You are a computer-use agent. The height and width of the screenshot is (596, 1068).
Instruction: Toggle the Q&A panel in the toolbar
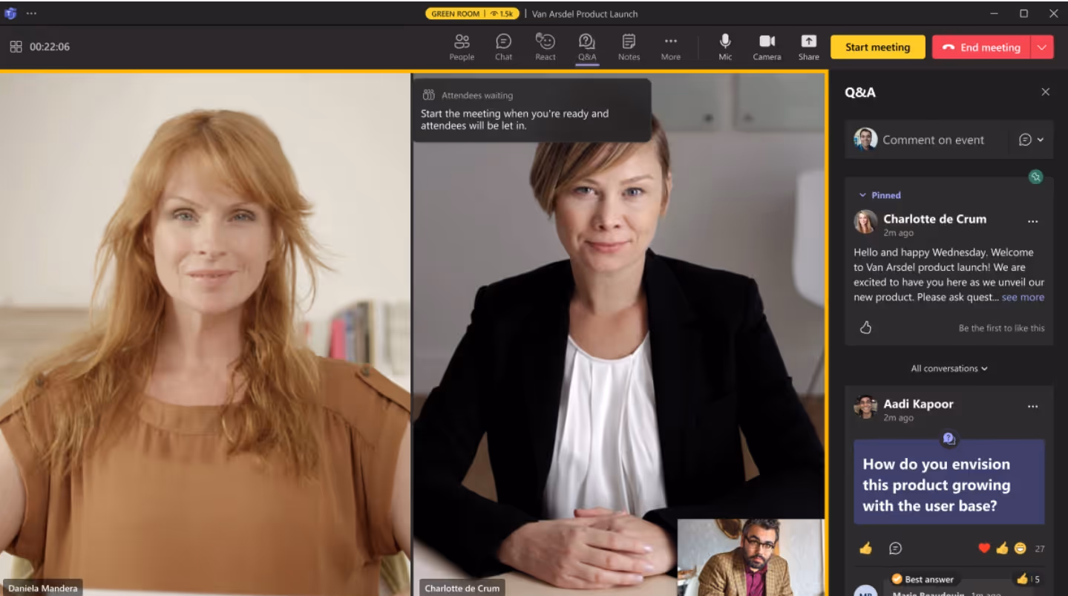pos(587,47)
